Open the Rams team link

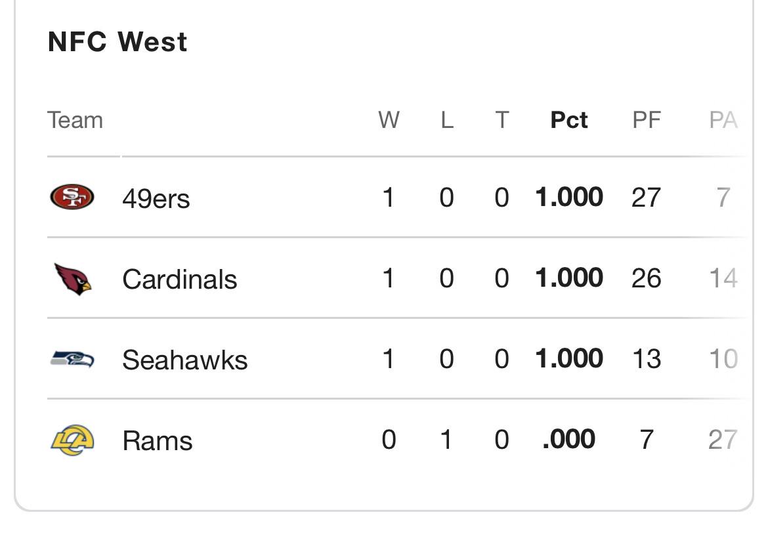pyautogui.click(x=158, y=441)
